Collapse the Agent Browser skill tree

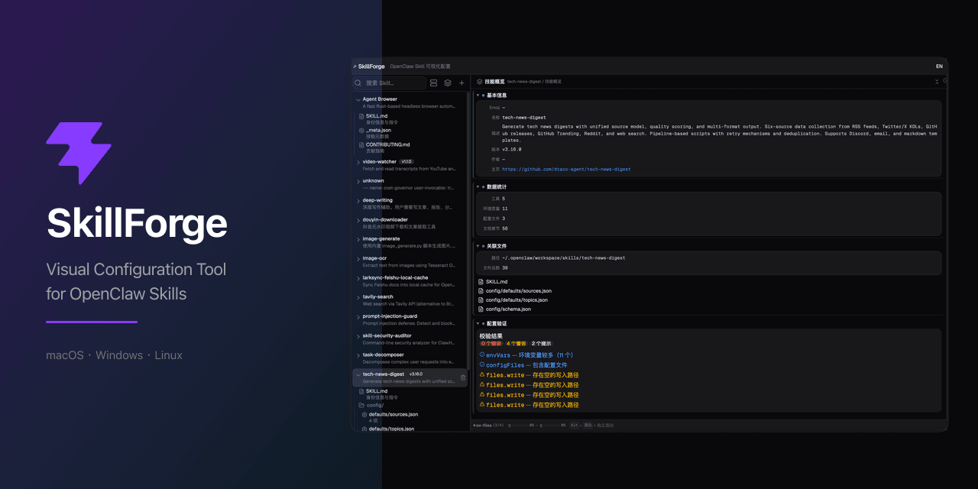coord(358,99)
